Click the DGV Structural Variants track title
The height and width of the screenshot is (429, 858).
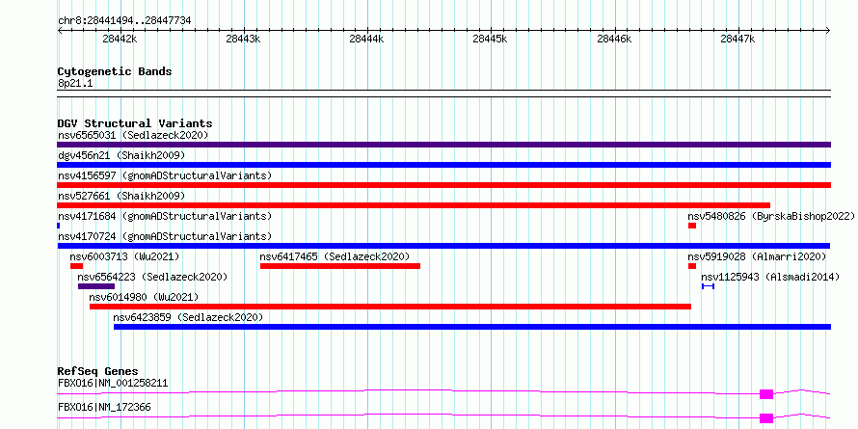(135, 123)
